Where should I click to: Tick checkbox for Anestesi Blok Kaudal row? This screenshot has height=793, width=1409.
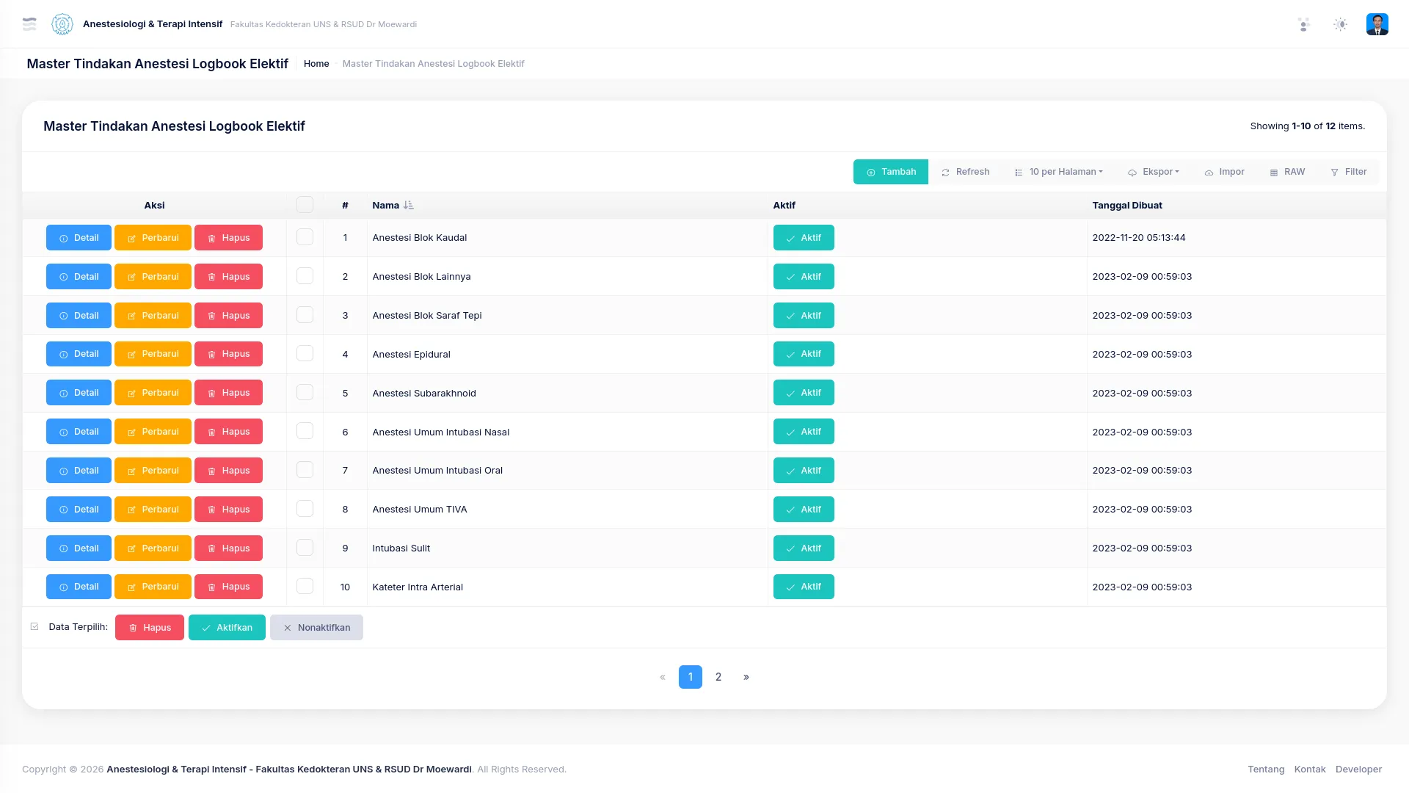(305, 237)
